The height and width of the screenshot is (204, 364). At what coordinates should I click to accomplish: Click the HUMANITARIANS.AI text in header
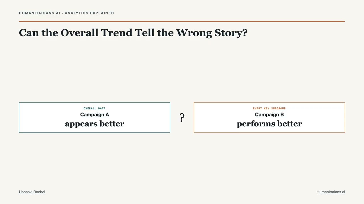[x=40, y=13]
